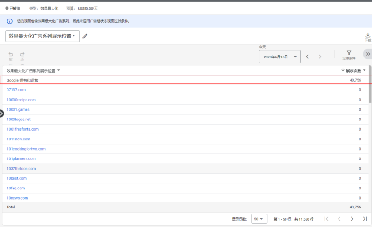Expand the left collapsed navigation arrow
Image resolution: width=372 pixels, height=227 pixels.
click(1, 113)
